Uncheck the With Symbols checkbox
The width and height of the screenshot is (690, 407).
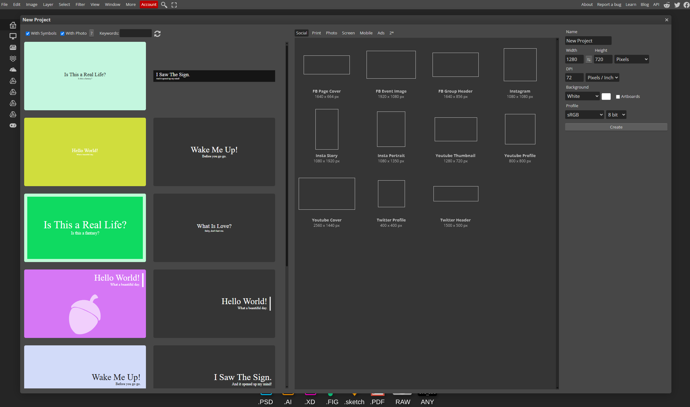28,33
